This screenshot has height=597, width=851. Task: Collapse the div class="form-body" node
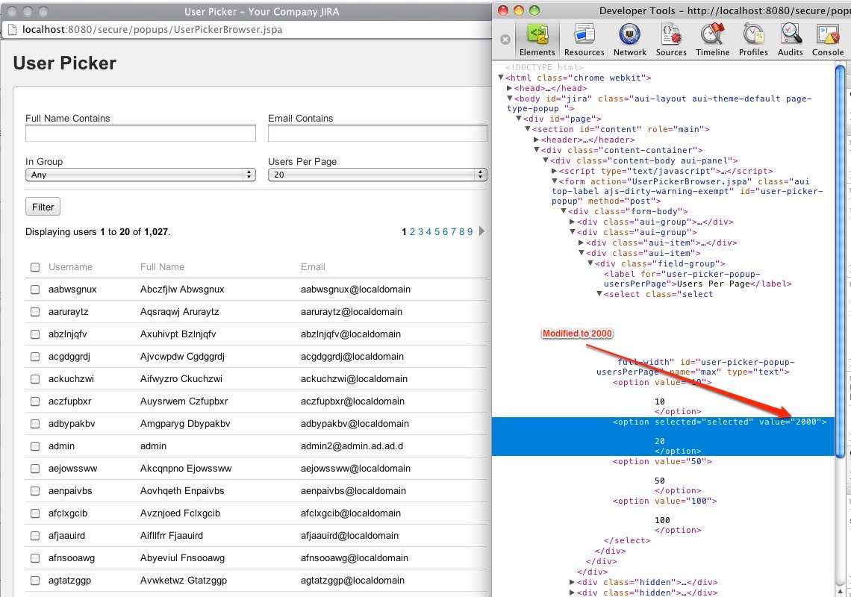point(564,211)
